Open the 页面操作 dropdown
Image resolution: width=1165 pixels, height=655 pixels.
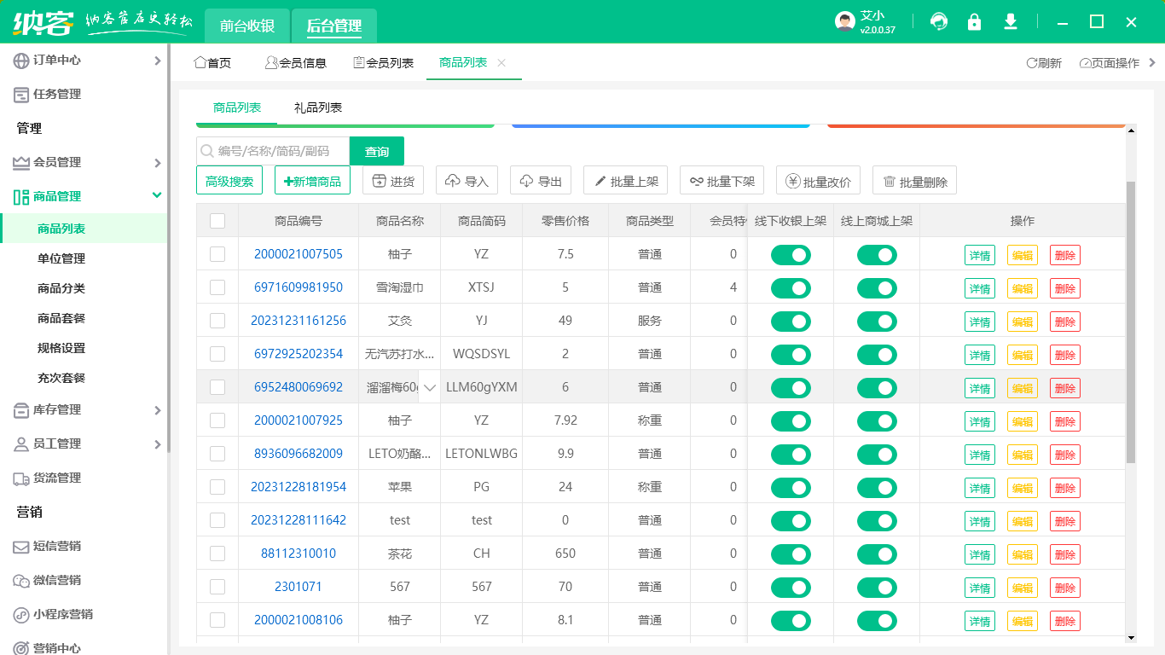(1109, 63)
